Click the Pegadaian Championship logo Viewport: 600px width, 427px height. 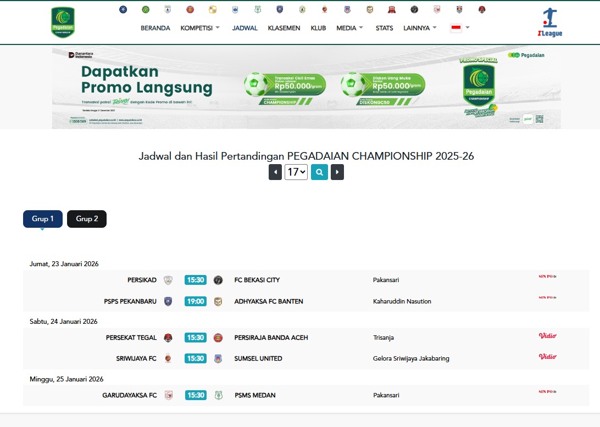(63, 23)
